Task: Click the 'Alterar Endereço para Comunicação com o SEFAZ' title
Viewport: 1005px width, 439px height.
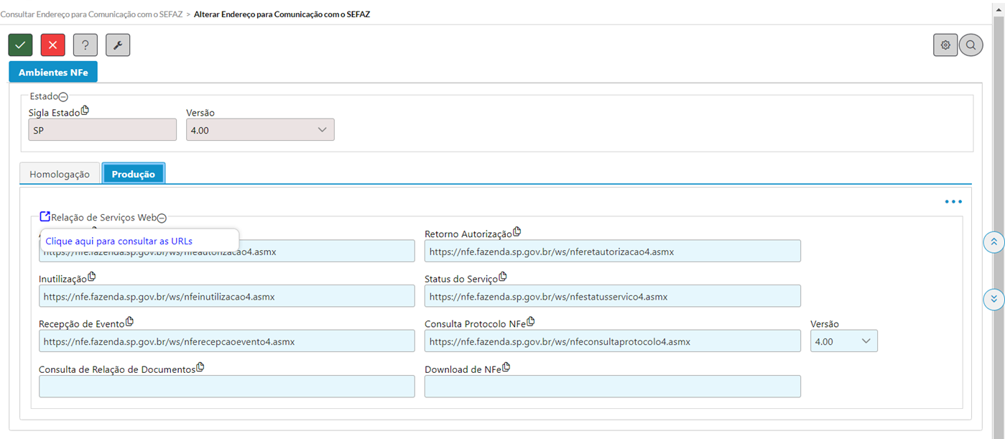Action: click(x=282, y=14)
